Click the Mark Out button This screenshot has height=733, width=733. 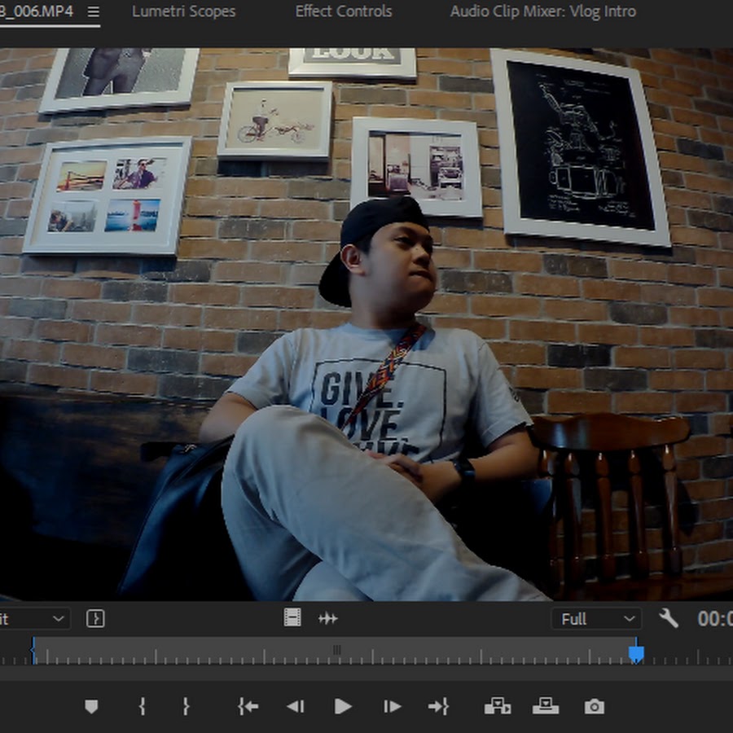click(x=186, y=707)
